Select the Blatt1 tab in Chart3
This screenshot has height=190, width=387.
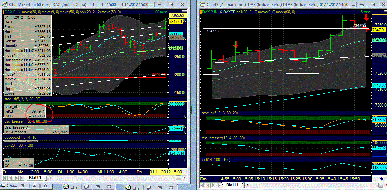tap(232, 184)
